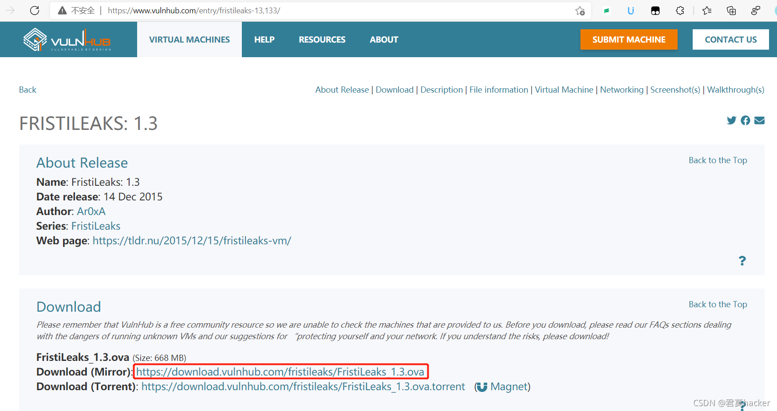Open the RESOURCES menu item

[322, 39]
